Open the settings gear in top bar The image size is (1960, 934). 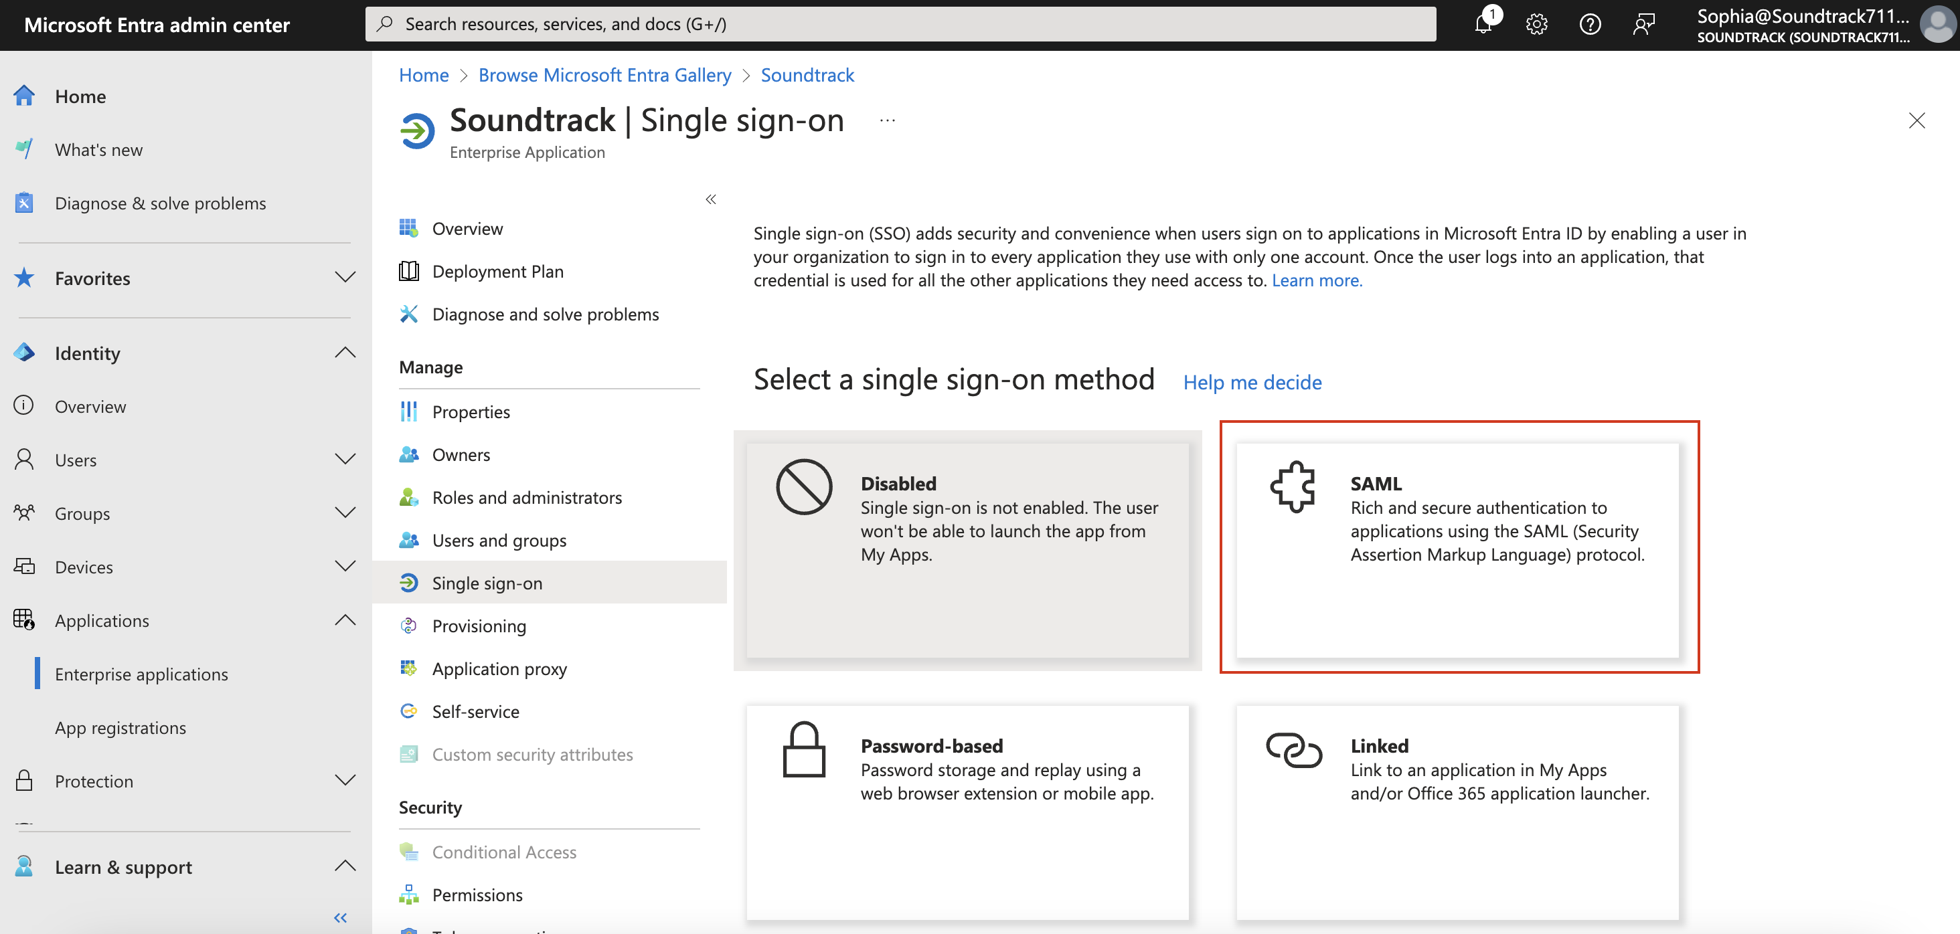[1536, 24]
